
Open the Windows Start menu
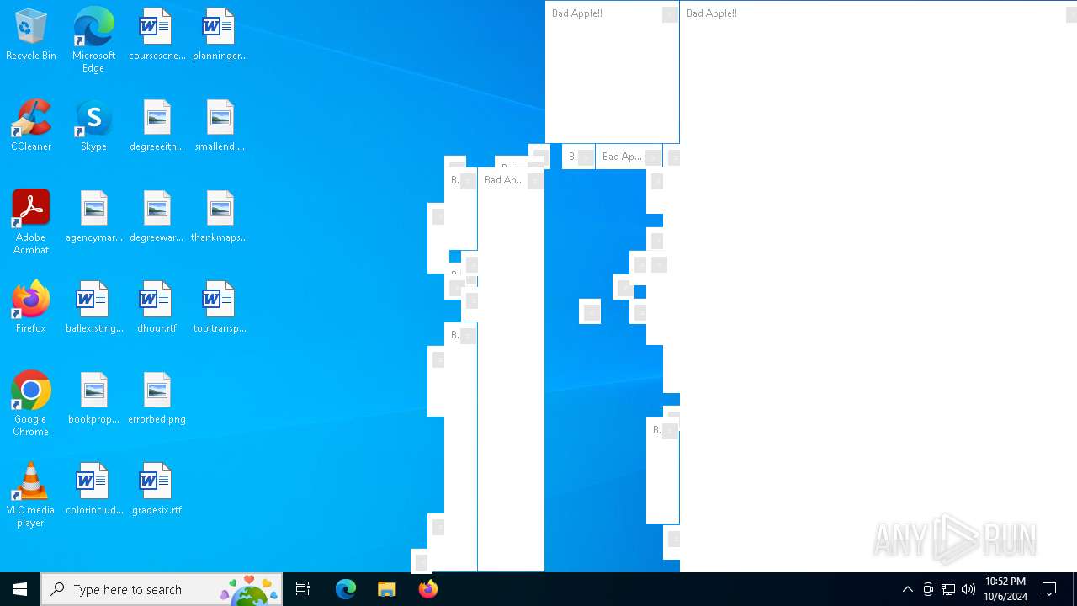tap(20, 589)
